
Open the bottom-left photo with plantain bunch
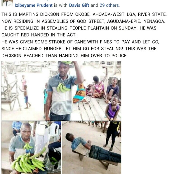[31, 147]
